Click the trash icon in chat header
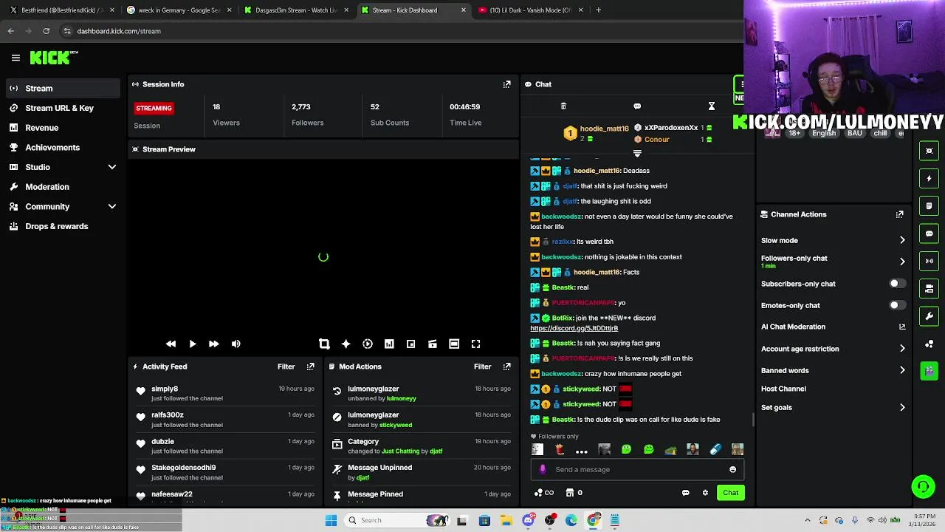The width and height of the screenshot is (945, 532). [x=563, y=106]
